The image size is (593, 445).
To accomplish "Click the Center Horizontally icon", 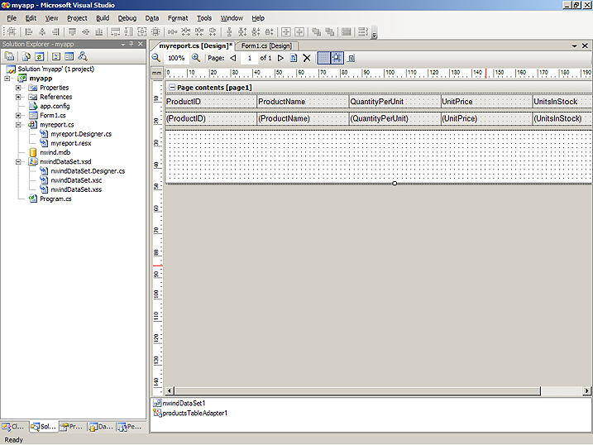I will 286,31.
